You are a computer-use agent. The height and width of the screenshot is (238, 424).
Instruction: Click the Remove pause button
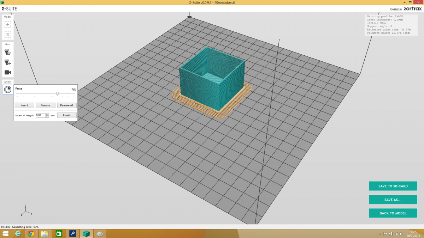46,105
